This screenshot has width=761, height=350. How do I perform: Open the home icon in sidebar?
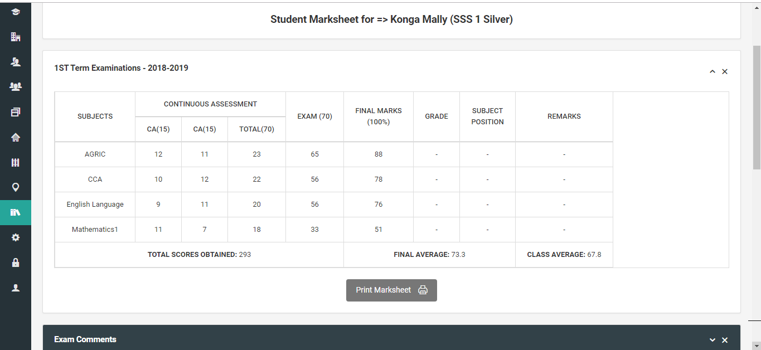coord(16,137)
